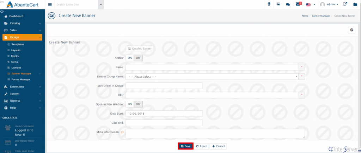This screenshot has height=153, width=361.
Task: Click the help question mark button
Action: point(351,30)
